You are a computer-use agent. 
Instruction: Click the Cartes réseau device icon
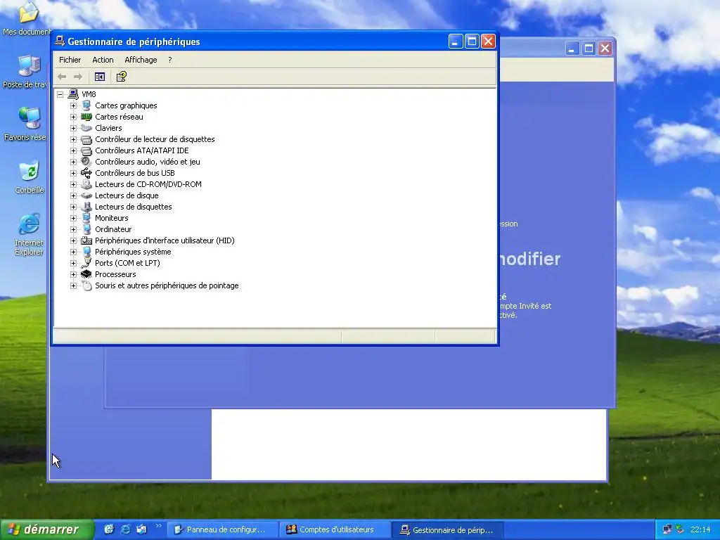(x=86, y=117)
